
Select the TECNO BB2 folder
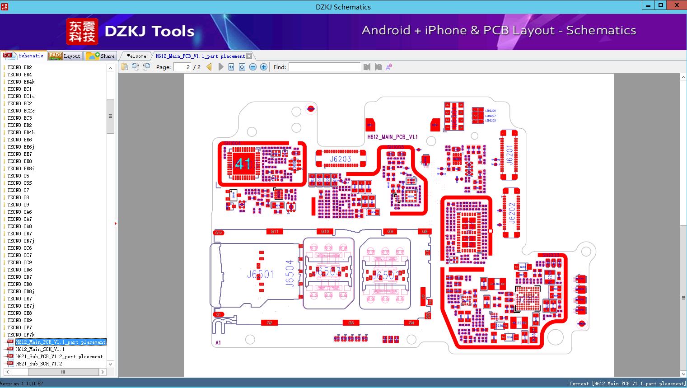(19, 67)
